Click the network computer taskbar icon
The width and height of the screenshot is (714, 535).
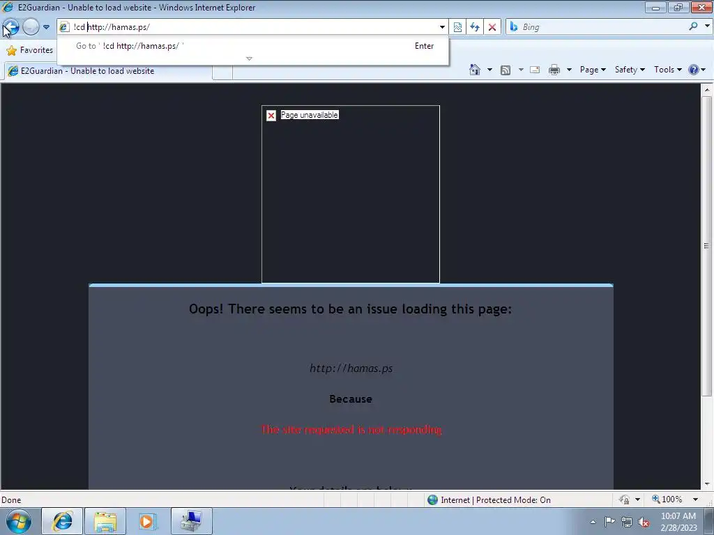[x=191, y=521]
